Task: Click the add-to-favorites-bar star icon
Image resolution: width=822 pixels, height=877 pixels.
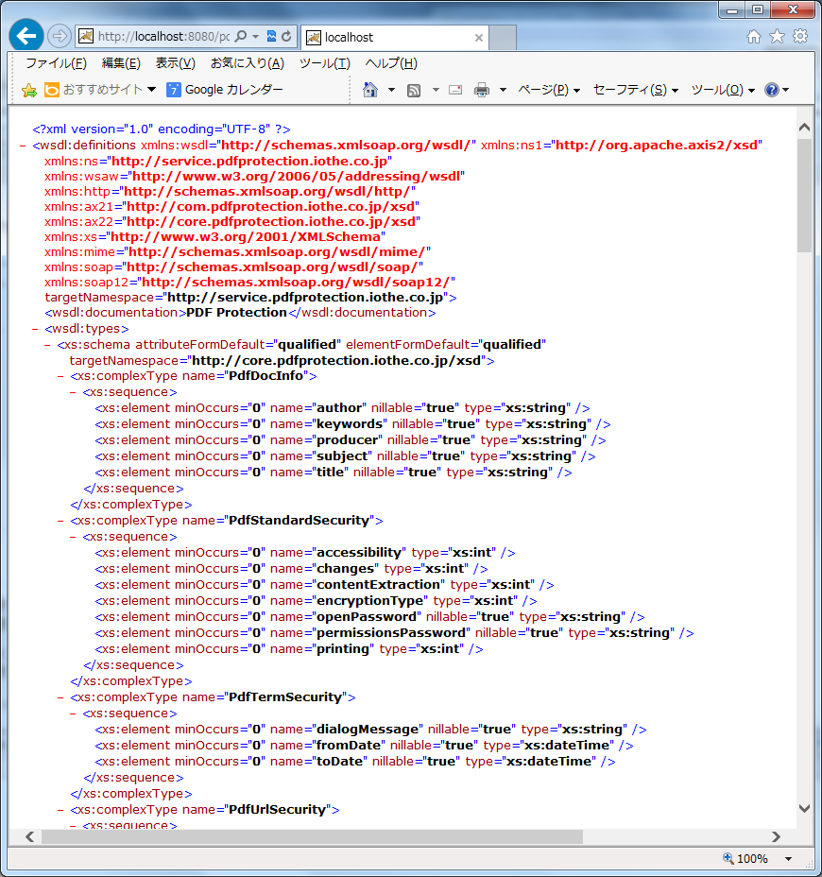Action: tap(29, 90)
